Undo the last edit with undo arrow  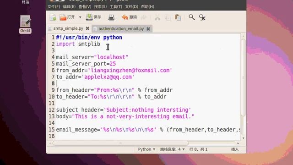(125, 17)
